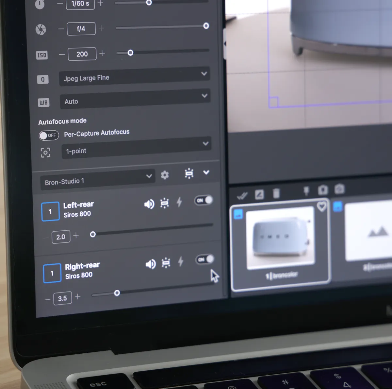Select the second placeholder thumbnail
This screenshot has height=389, width=392.
tap(368, 232)
